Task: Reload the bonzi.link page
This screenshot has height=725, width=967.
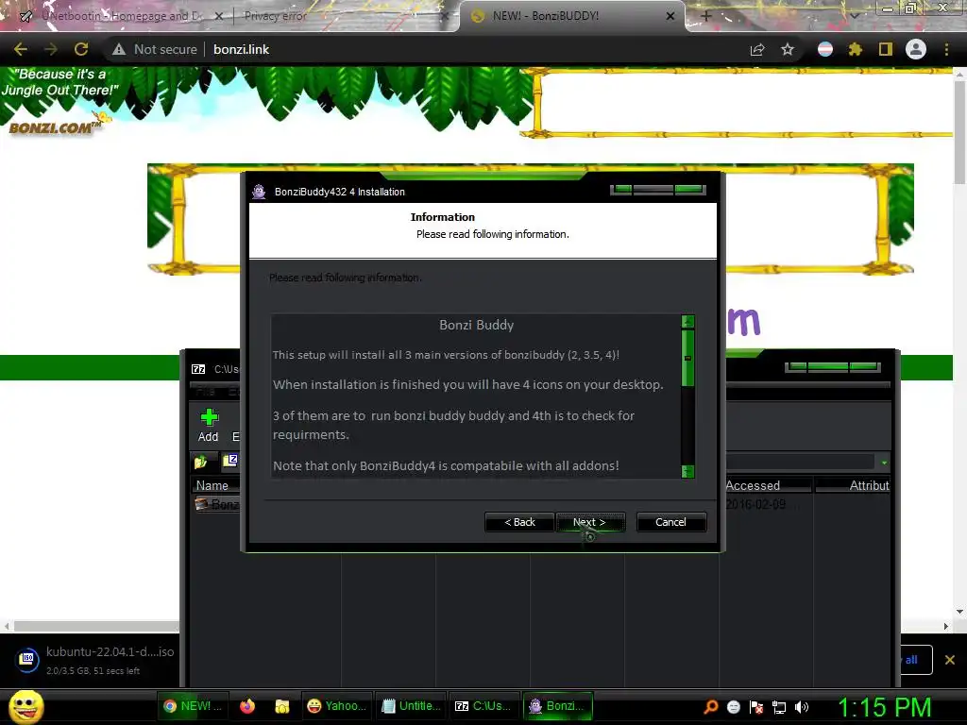Action: 81,49
